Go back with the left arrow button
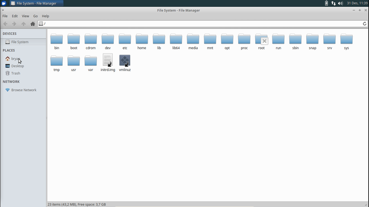Image resolution: width=369 pixels, height=207 pixels. tap(5, 24)
